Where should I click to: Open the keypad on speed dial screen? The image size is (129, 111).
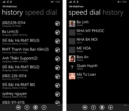coord(93,107)
